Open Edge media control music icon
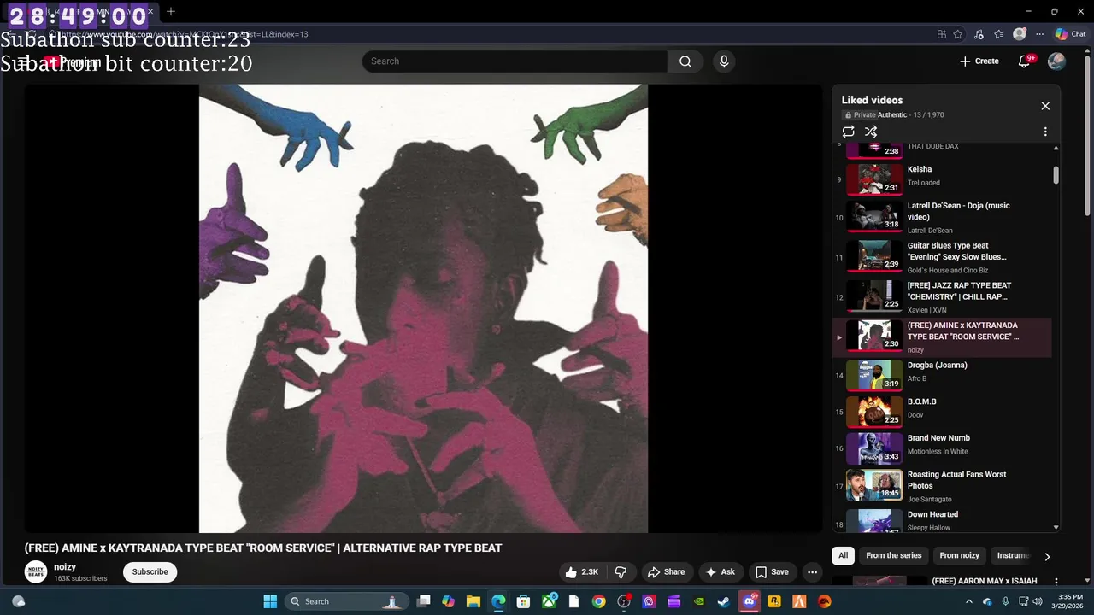1094x615 pixels. click(x=978, y=34)
